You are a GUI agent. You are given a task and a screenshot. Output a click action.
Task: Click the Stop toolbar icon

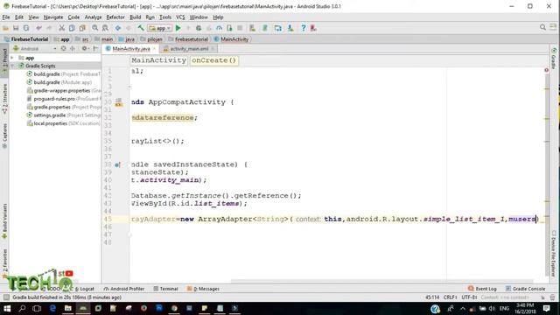click(x=240, y=28)
